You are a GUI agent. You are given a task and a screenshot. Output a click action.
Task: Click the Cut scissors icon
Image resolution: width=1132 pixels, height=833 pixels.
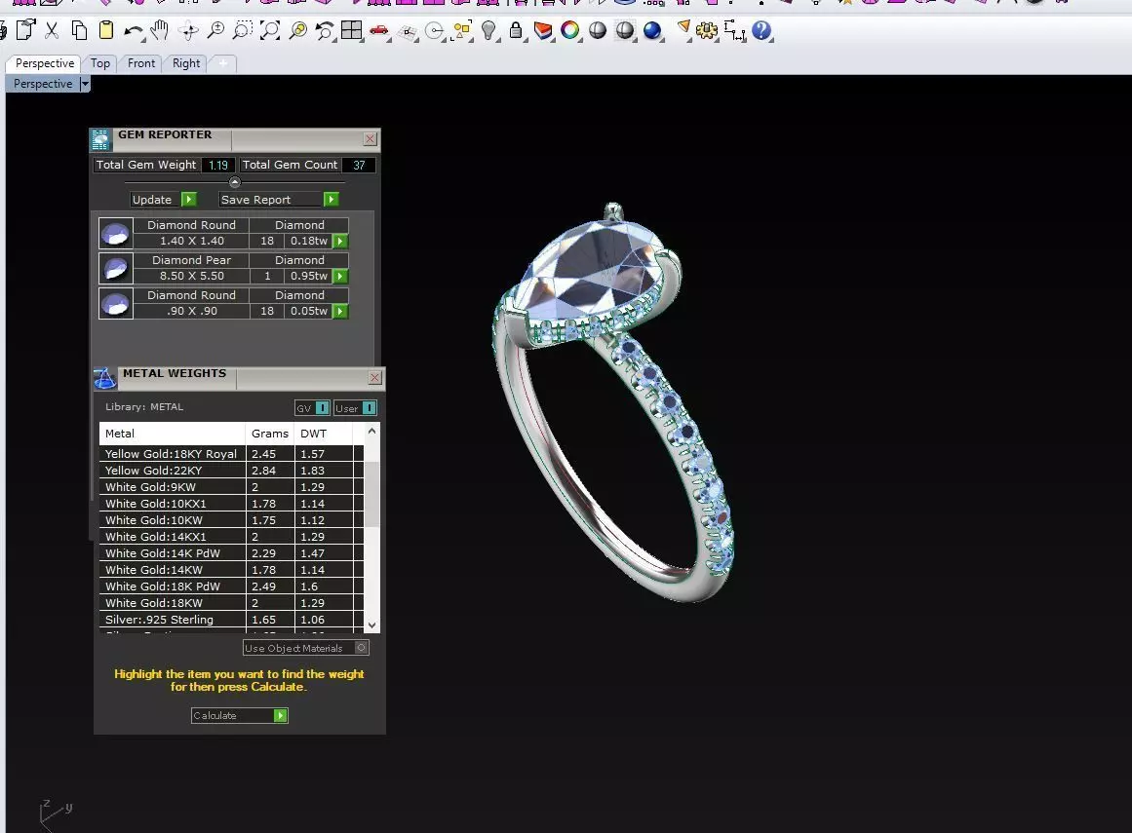coord(52,30)
